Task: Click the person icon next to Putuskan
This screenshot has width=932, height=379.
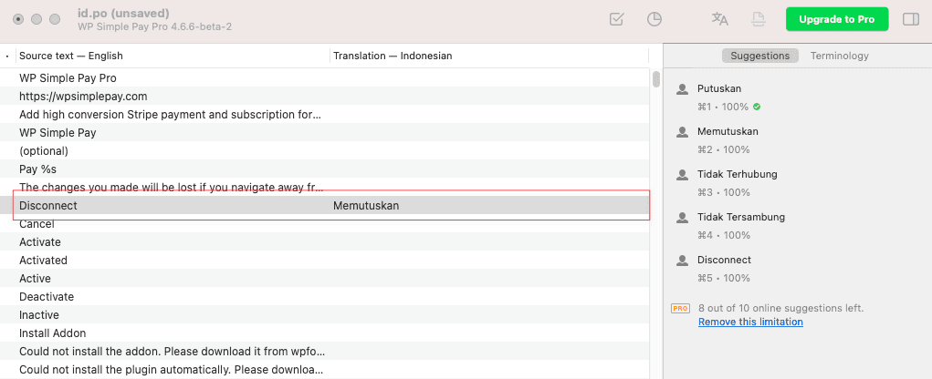Action: (x=682, y=89)
